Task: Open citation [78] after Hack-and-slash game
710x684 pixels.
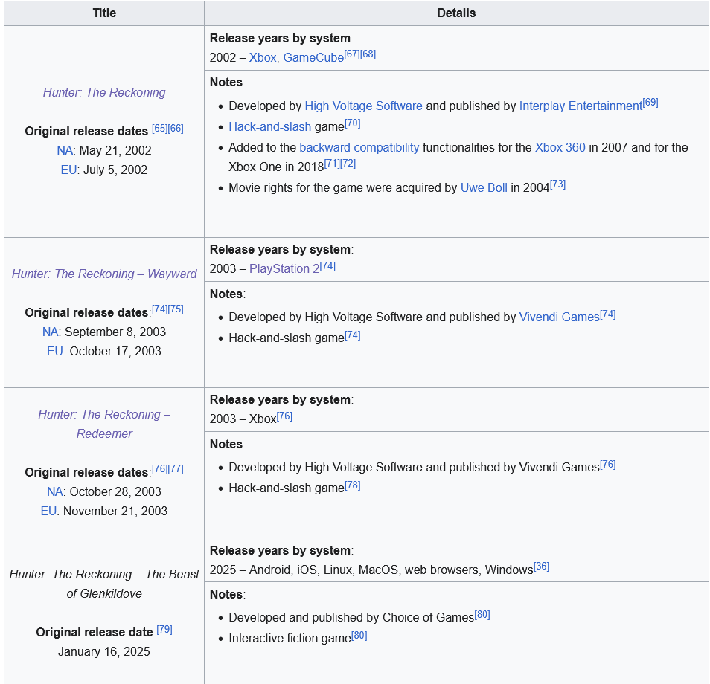Action: coord(352,485)
